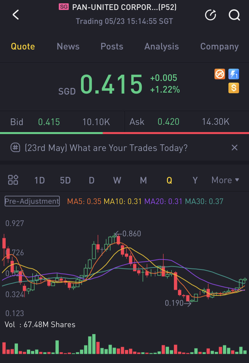Tap the bid volume 10.10K
Image resolution: width=249 pixels, height=363 pixels.
[x=96, y=122]
